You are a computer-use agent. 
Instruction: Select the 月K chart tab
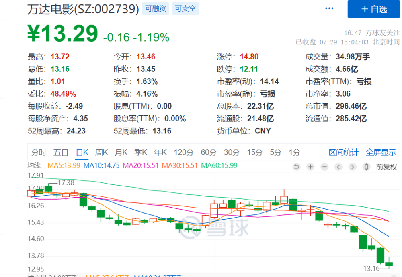(x=121, y=152)
